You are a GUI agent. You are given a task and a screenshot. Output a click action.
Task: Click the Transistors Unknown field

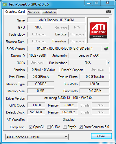click(x=77, y=41)
